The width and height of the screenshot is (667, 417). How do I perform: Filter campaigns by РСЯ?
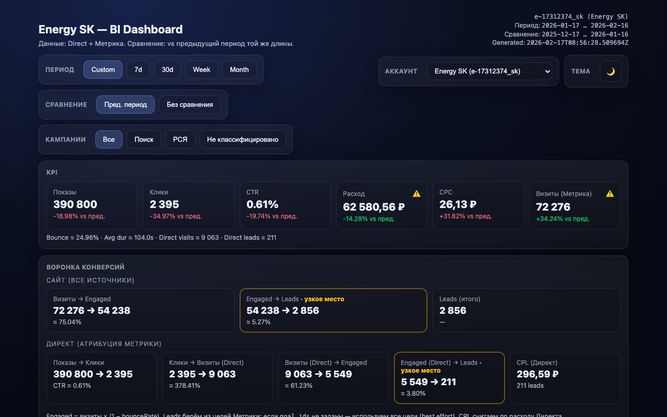pos(180,139)
